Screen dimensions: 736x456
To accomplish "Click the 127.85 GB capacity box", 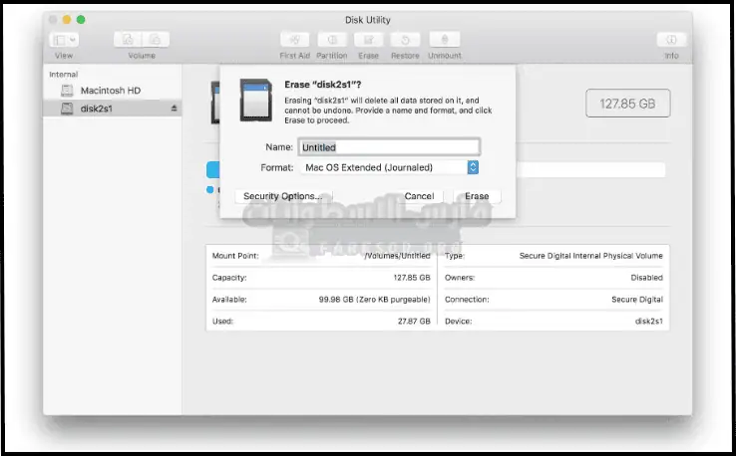I will pos(627,103).
